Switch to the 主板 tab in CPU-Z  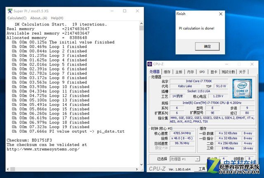pyautogui.click(x=179, y=72)
